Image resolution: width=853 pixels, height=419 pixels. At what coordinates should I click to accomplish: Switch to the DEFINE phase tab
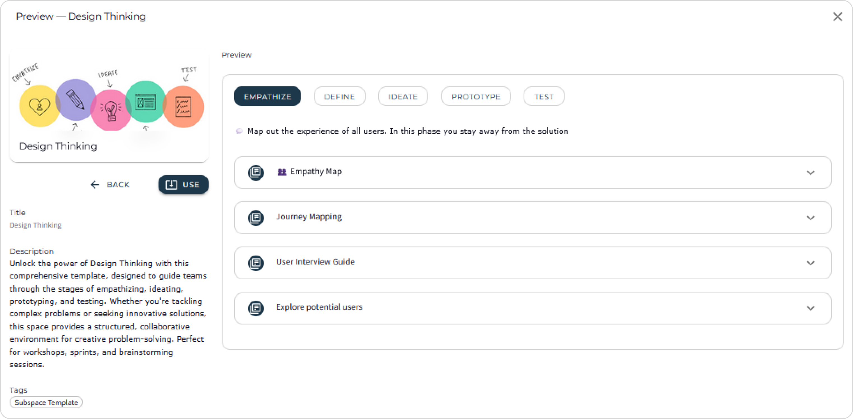(x=339, y=96)
